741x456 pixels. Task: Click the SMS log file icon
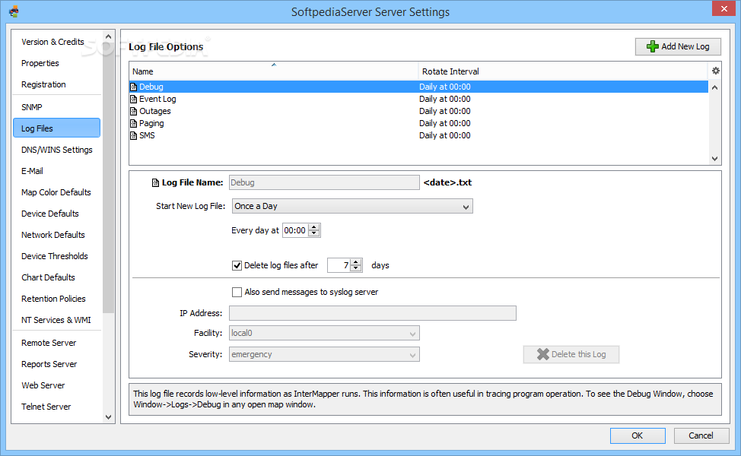pos(133,135)
